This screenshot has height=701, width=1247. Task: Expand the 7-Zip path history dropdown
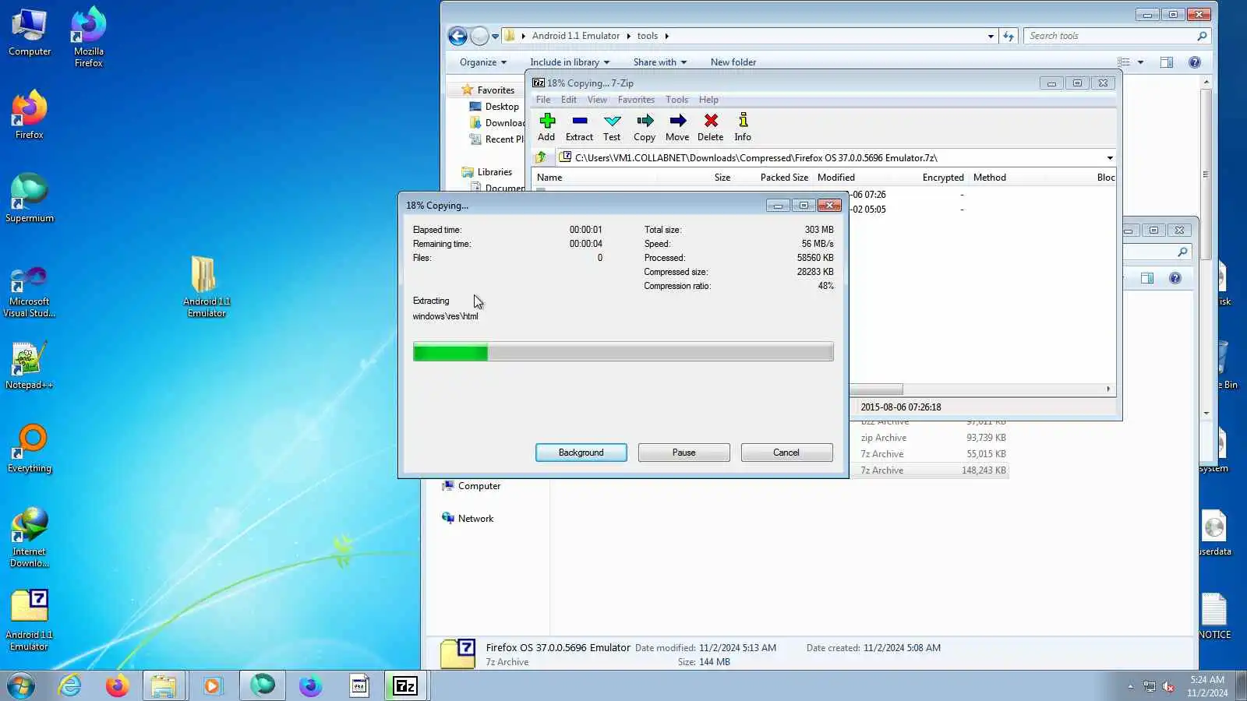coord(1110,158)
